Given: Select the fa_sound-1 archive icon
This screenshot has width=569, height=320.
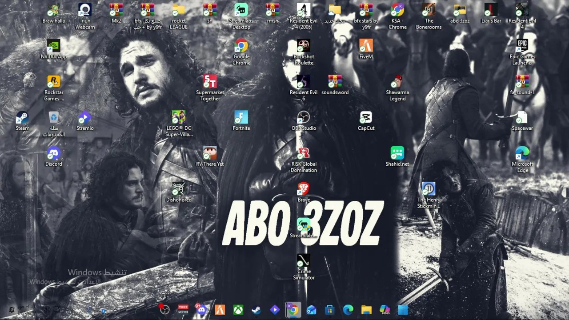Looking at the screenshot, I should [522, 85].
